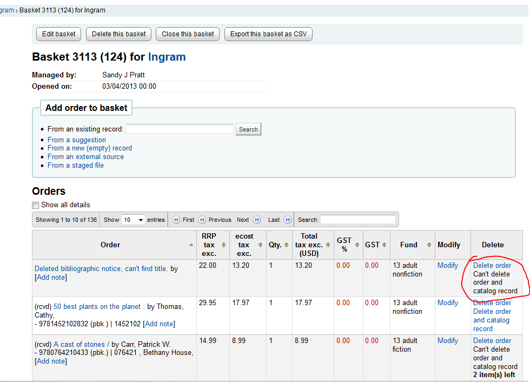Modify the 50 best plants order

(x=447, y=303)
